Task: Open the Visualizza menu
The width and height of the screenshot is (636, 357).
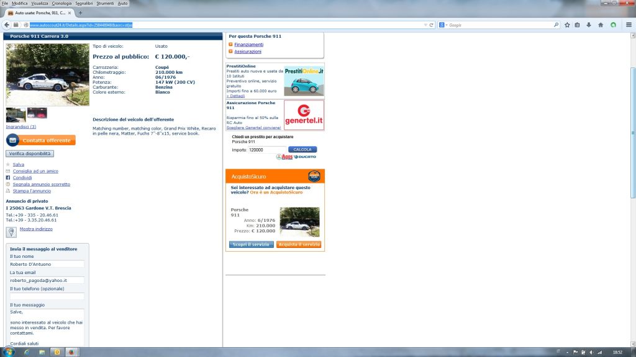Action: coord(39,3)
